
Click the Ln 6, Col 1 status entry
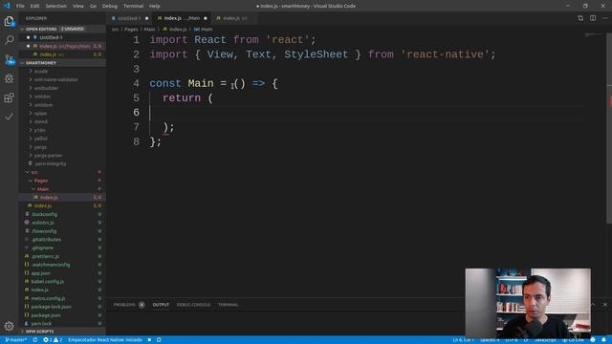click(x=463, y=340)
